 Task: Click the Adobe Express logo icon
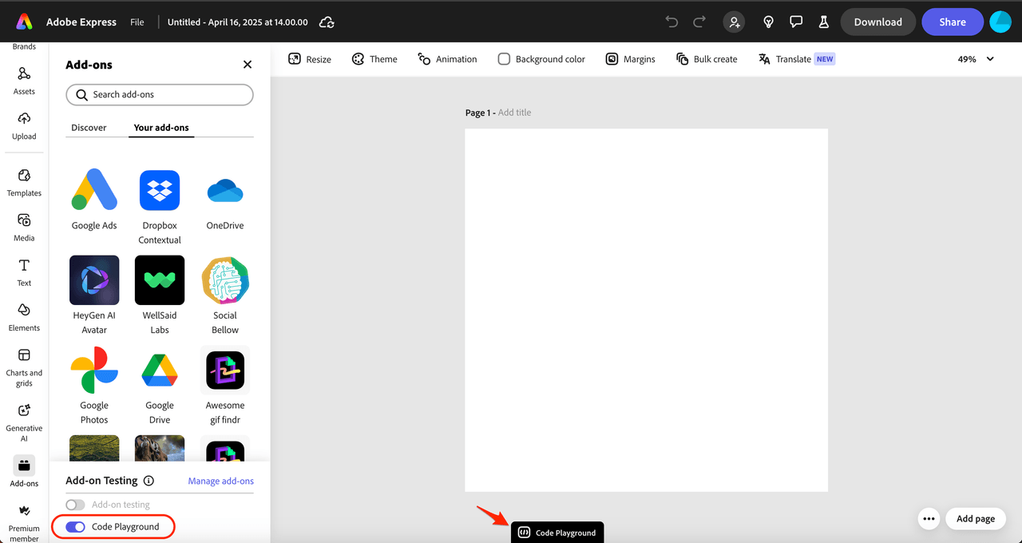point(24,22)
